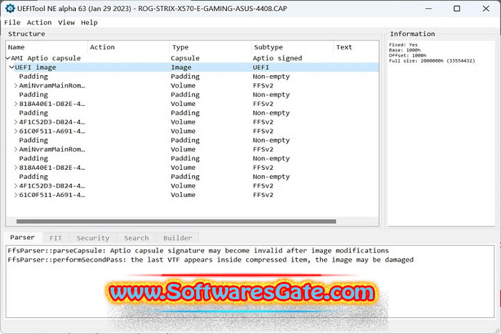
Task: Click the 'Base: 1000h' information line
Action: (404, 50)
